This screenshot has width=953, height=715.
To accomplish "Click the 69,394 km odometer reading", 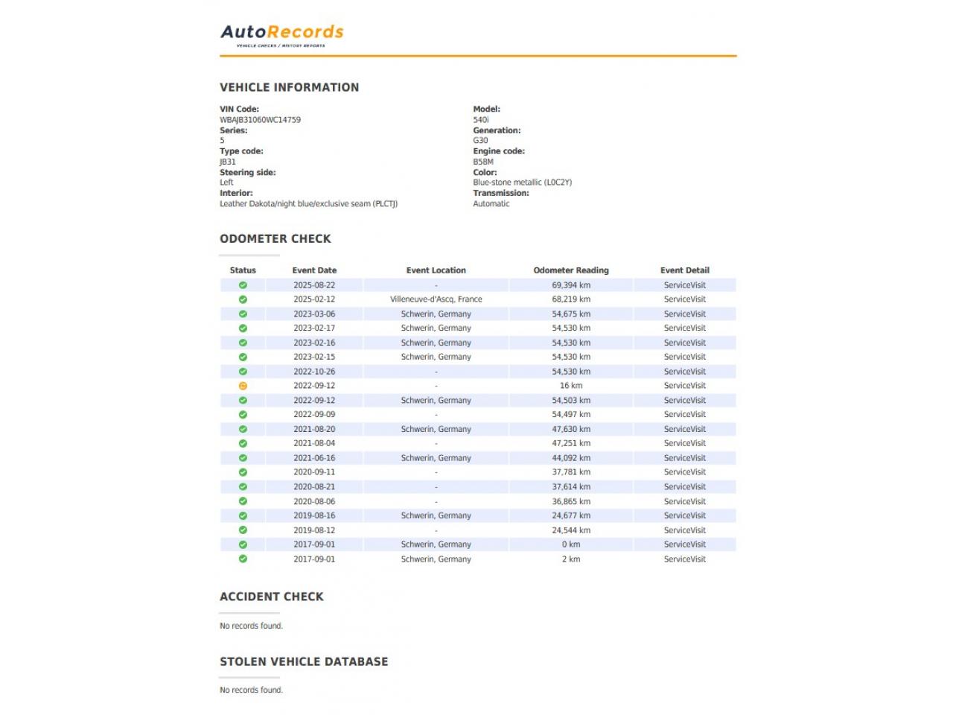I will tap(571, 285).
